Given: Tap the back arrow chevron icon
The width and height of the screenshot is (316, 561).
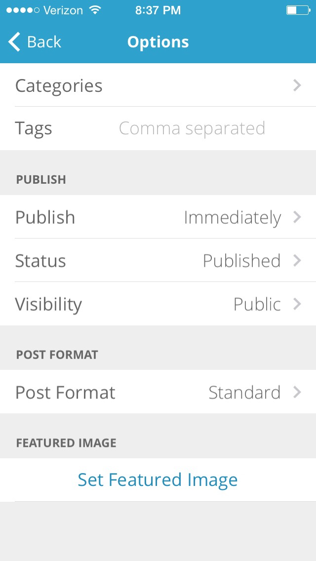Looking at the screenshot, I should (x=14, y=42).
